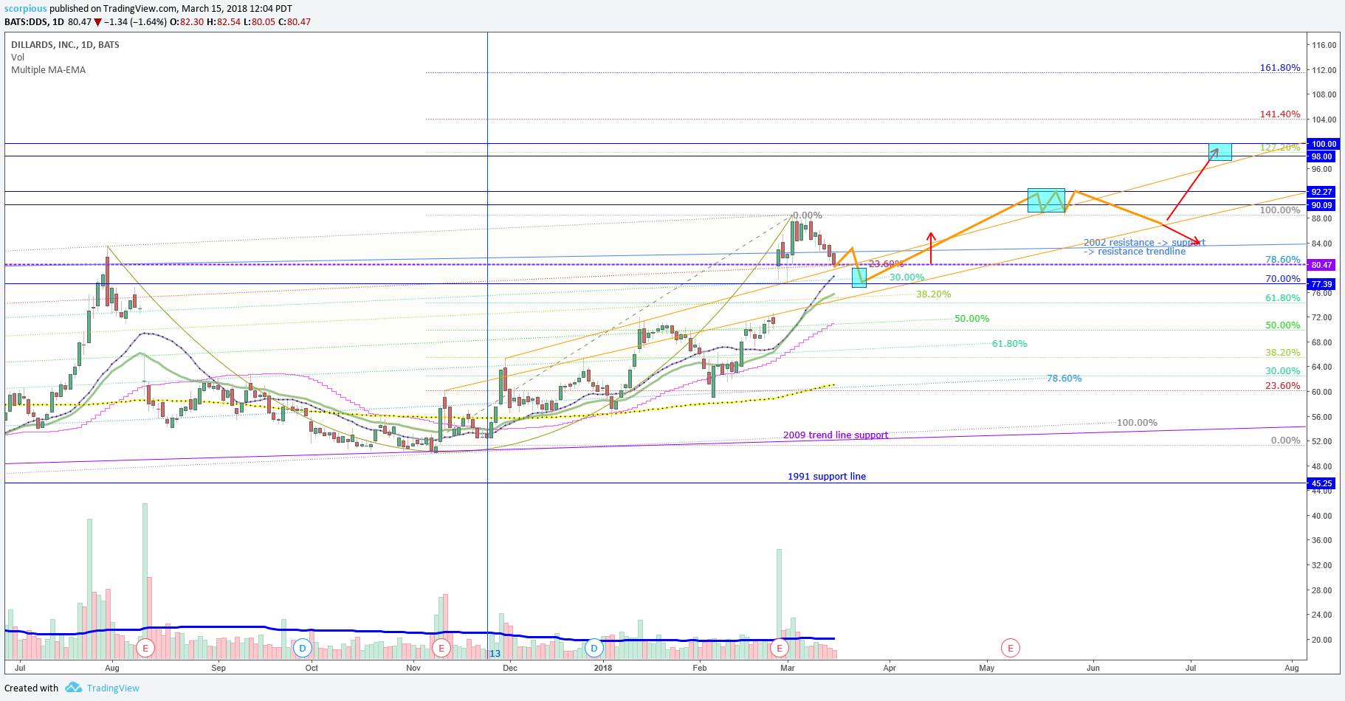Select the earnings E marker before March
This screenshot has width=1345, height=701.
779,649
